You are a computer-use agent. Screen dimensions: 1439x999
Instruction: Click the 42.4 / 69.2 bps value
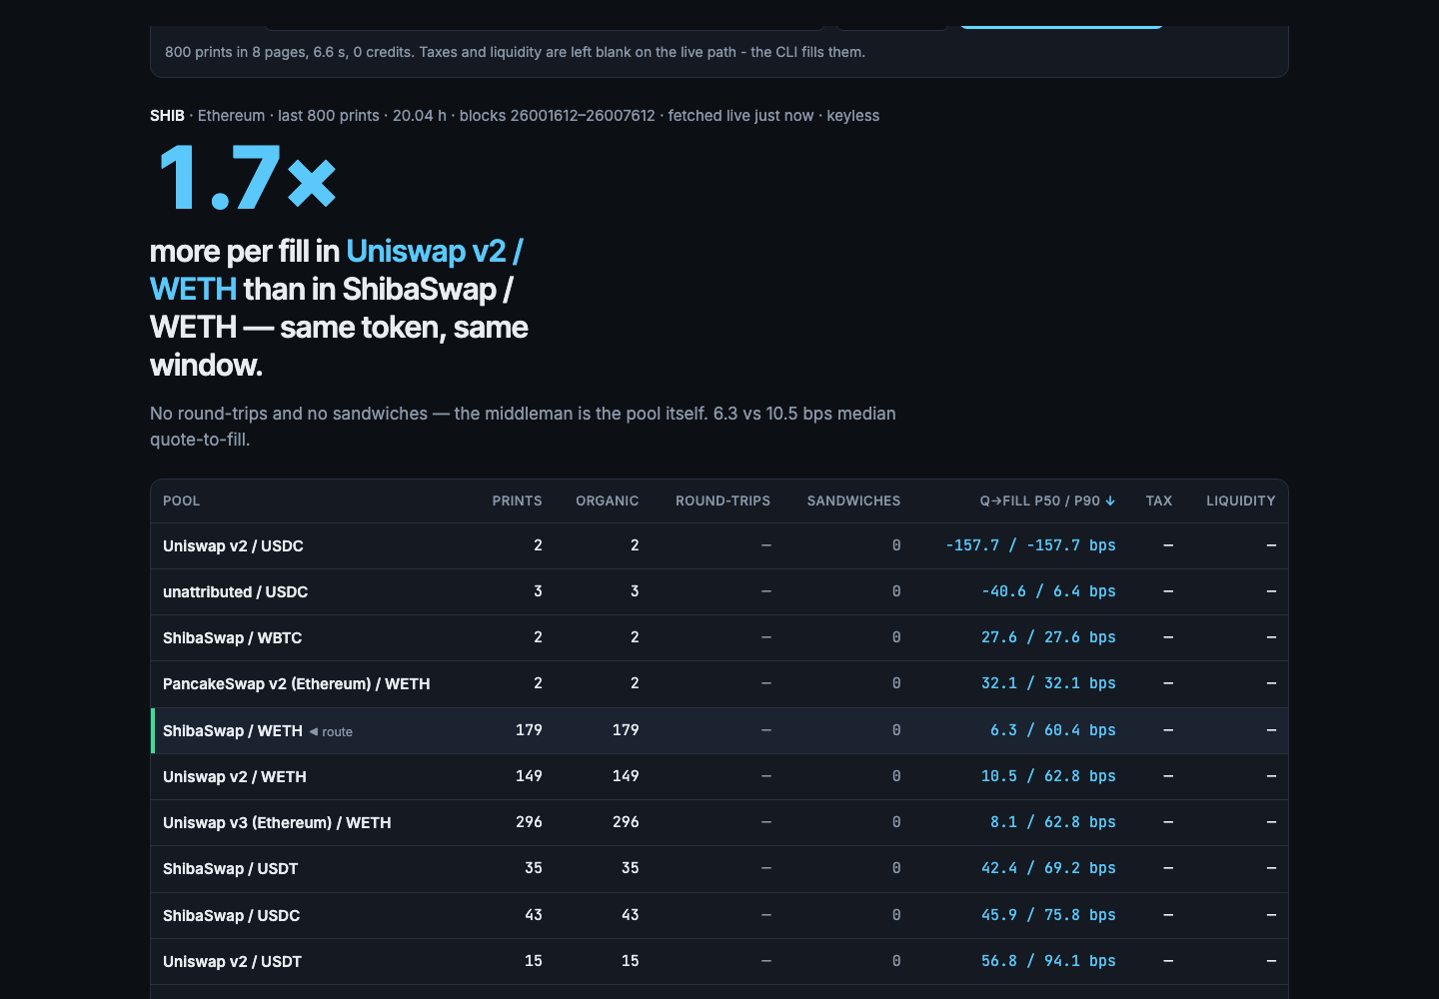(1048, 868)
